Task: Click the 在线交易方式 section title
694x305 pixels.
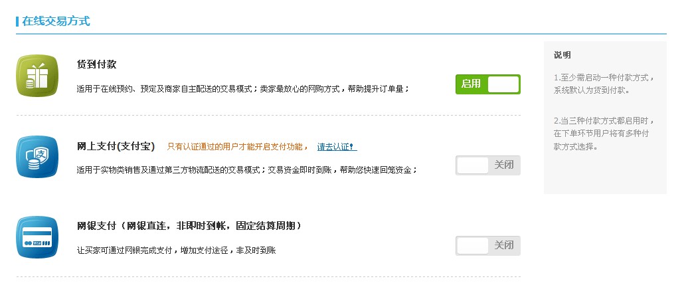Action: (56, 21)
